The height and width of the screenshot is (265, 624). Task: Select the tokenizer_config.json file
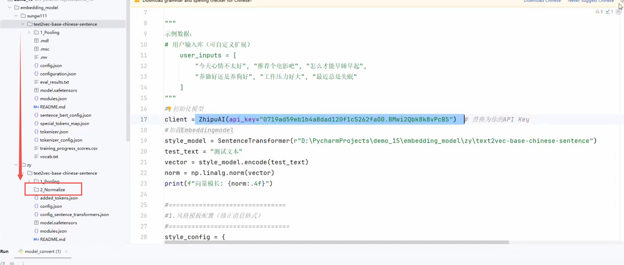(x=61, y=140)
